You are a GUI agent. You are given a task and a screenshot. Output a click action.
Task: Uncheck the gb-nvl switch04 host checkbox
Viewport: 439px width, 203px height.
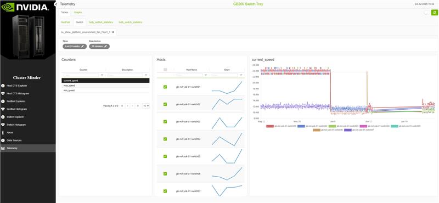click(x=165, y=139)
